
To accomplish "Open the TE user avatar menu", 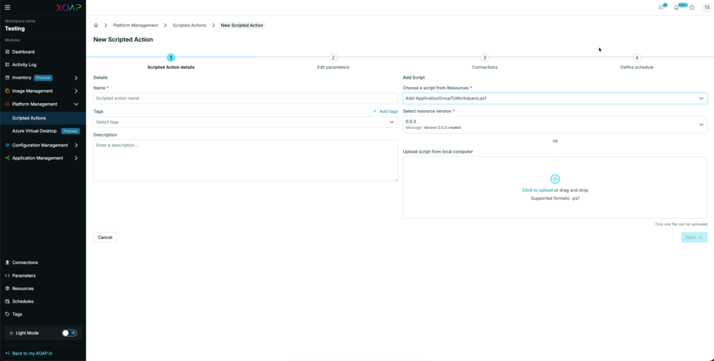I will 706,7.
